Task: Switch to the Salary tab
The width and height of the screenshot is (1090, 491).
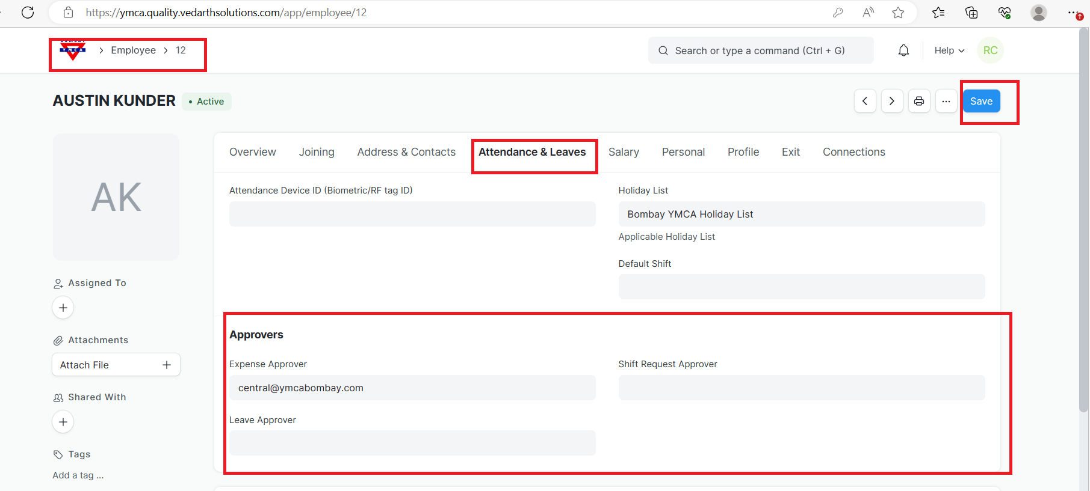Action: 624,152
